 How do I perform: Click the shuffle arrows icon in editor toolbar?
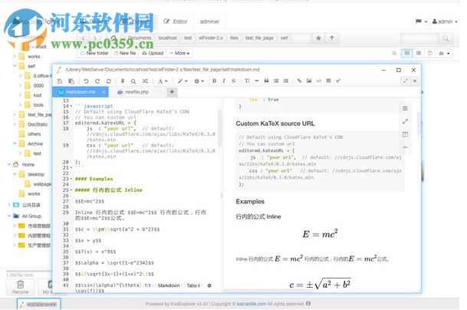(x=145, y=81)
